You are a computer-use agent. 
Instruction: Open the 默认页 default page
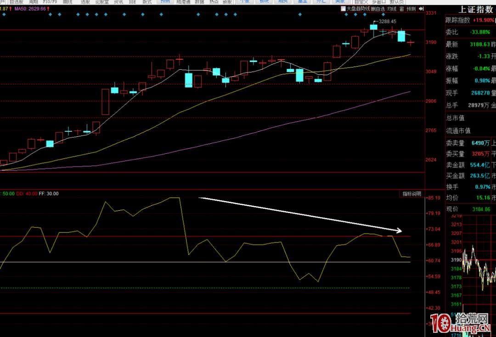pyautogui.click(x=397, y=2)
